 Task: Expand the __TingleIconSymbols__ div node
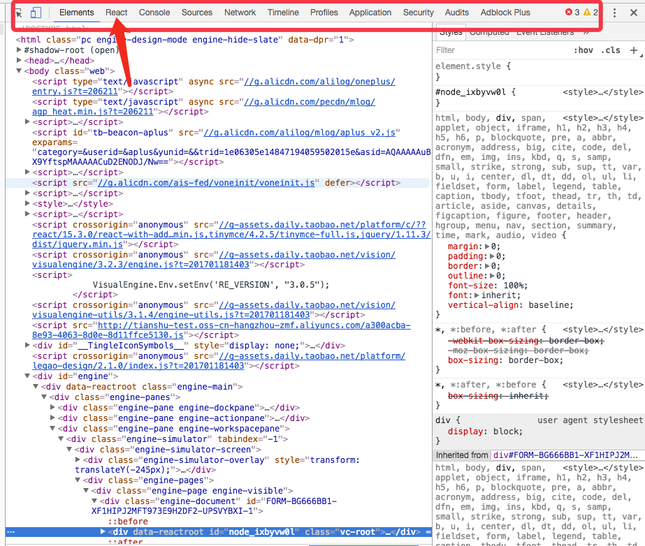coord(27,346)
